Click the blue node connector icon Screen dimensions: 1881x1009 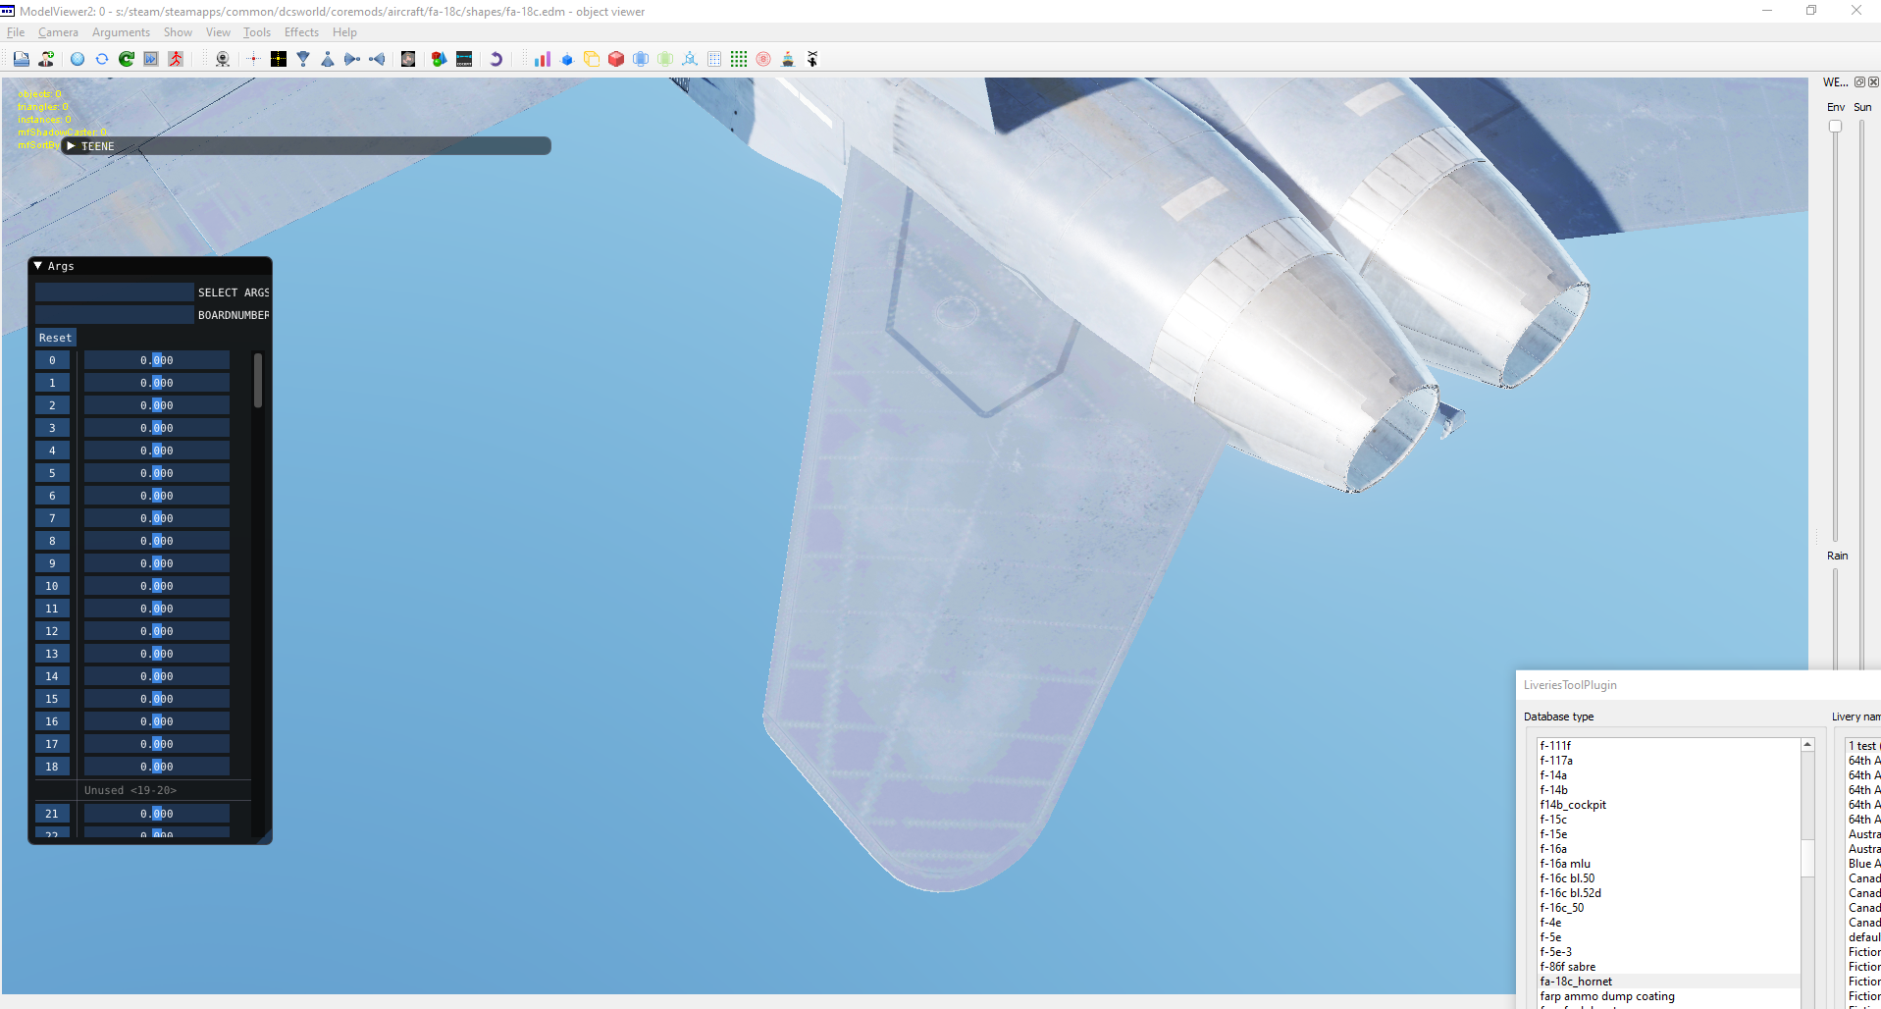pyautogui.click(x=690, y=59)
